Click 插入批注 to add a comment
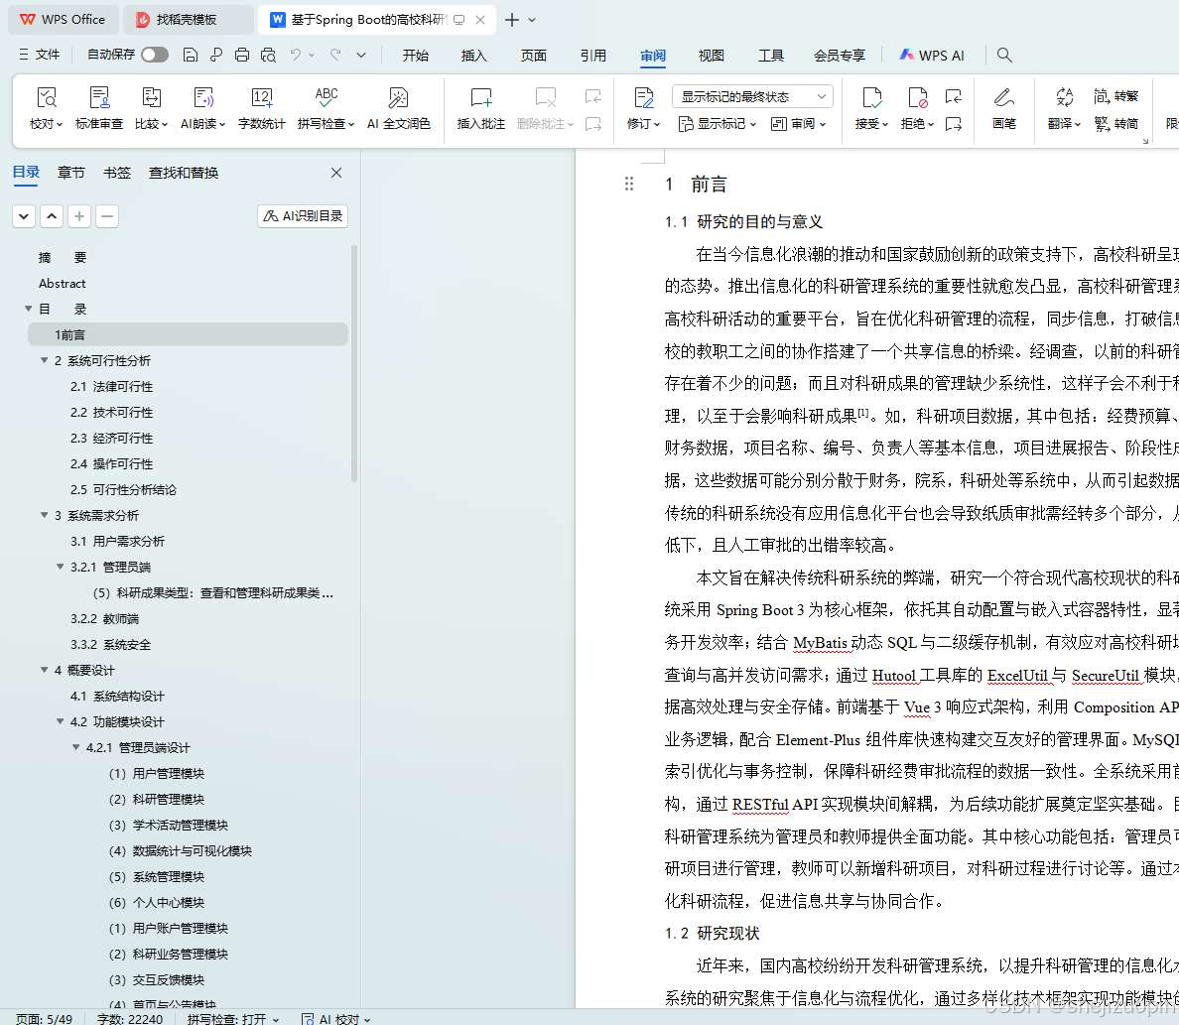 click(481, 108)
